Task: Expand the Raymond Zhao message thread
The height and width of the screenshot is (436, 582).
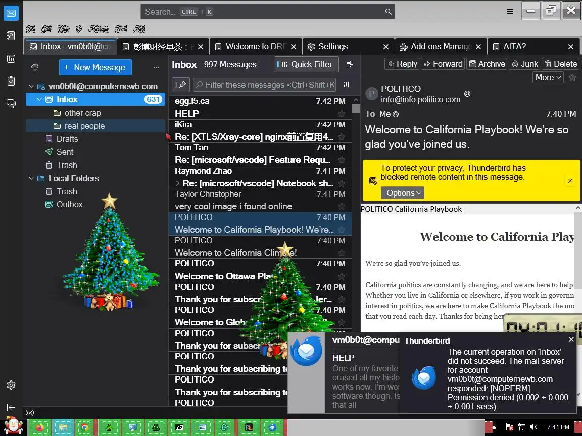Action: (178, 183)
